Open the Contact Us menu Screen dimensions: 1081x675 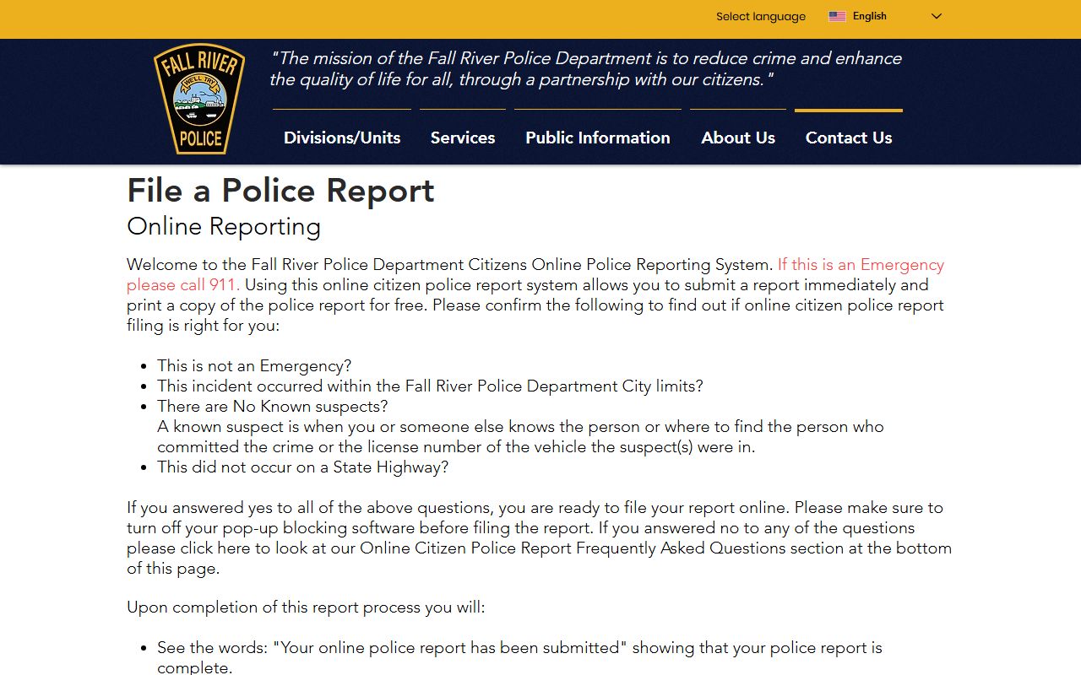tap(849, 138)
